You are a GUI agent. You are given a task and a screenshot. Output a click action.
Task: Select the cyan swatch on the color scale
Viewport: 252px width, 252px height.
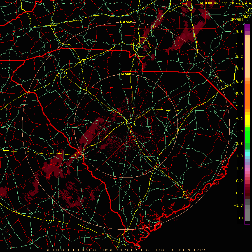[247, 154]
